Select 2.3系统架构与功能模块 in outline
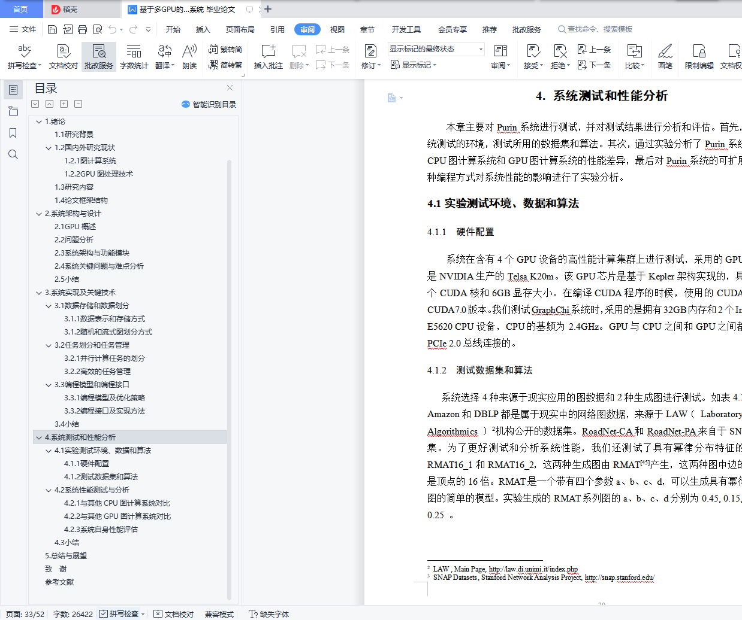 (92, 253)
